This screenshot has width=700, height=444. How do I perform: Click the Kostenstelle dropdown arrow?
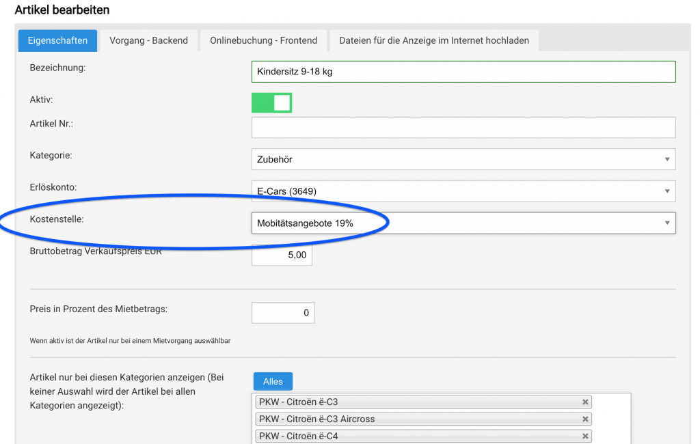(667, 223)
